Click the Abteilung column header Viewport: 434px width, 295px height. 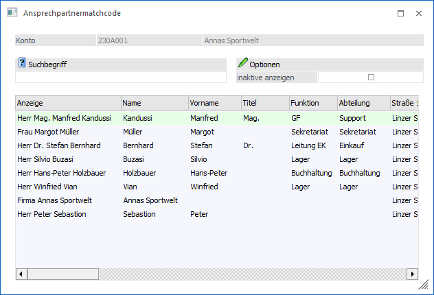(x=362, y=103)
